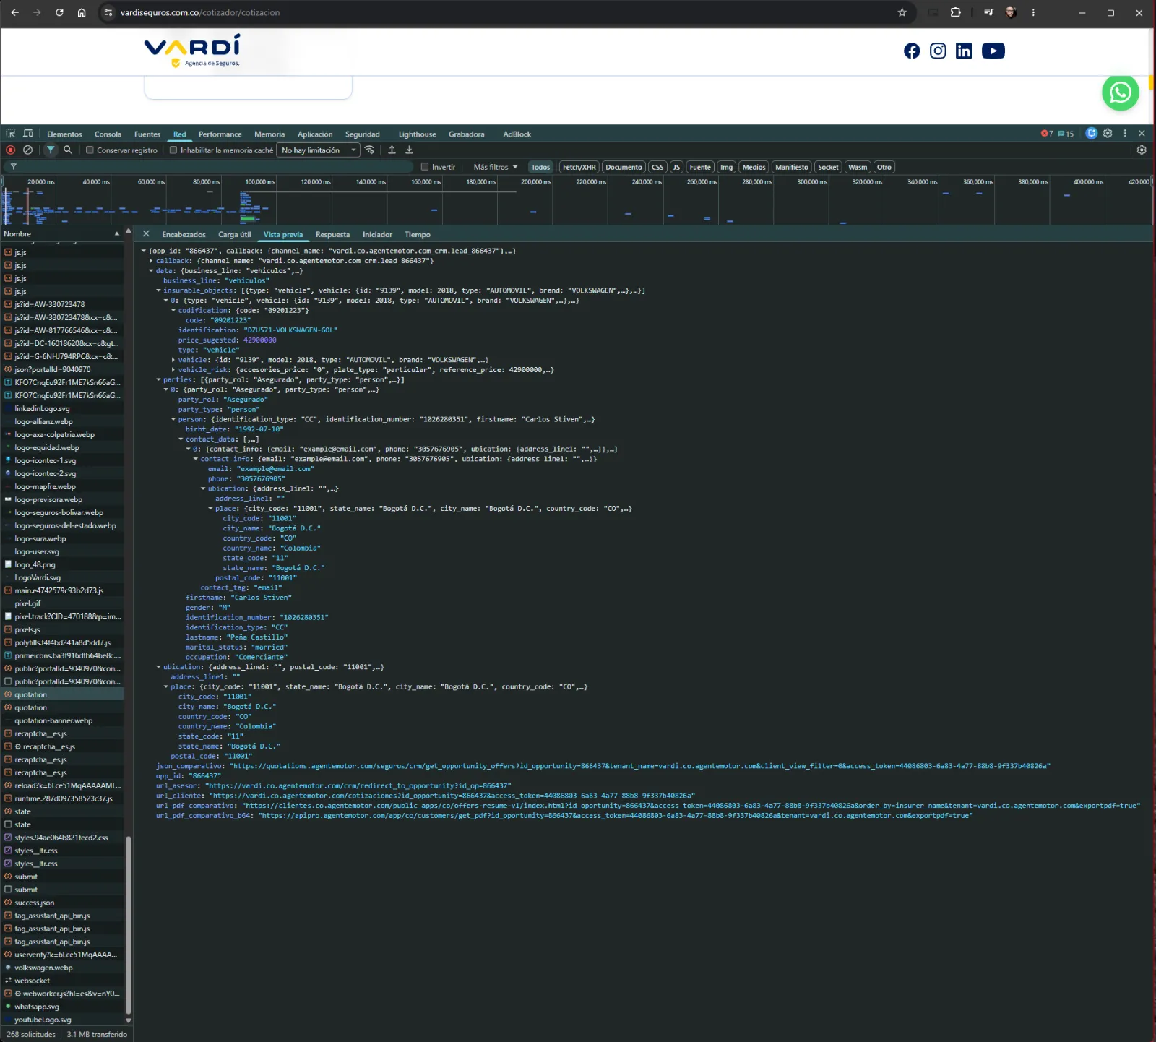Screen dimensions: 1156x1042
Task: Open DevTools settings gear
Action: click(1108, 134)
